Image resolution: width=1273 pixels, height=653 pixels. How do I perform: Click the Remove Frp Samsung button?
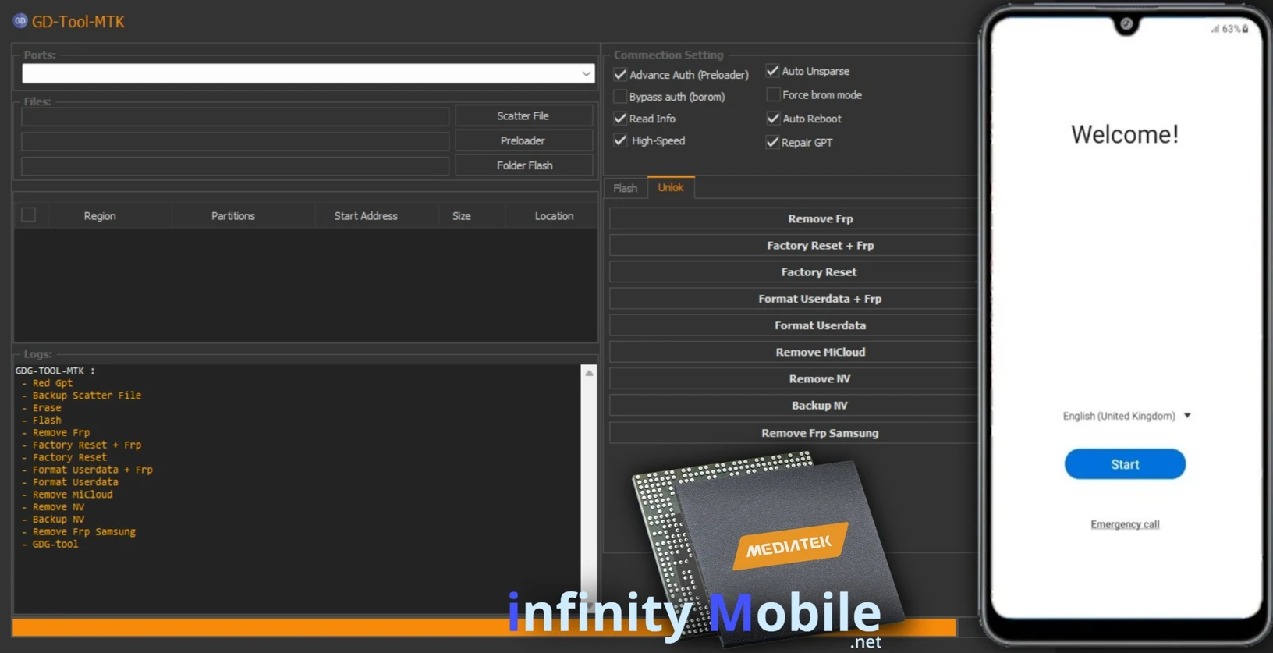pos(793,433)
